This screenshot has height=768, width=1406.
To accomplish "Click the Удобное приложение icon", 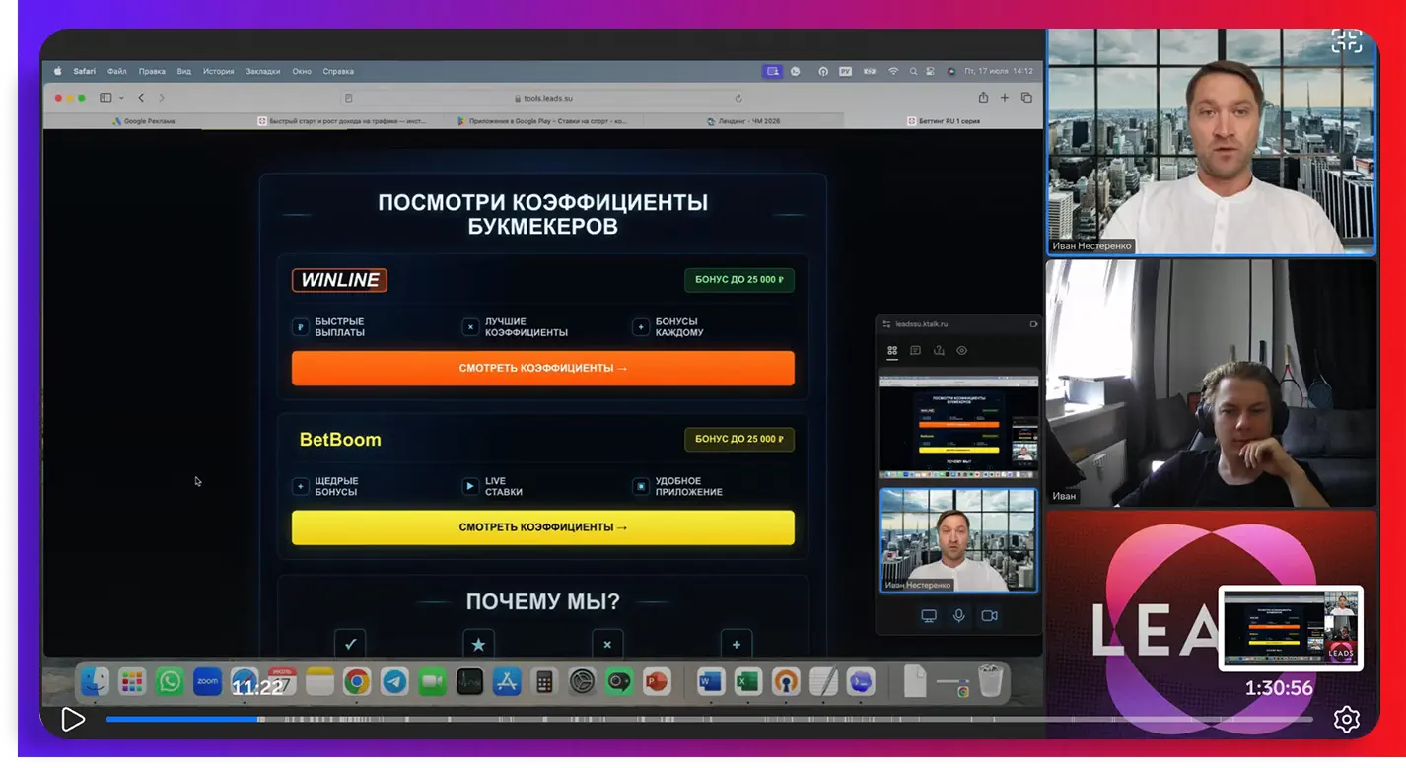I will [x=641, y=487].
